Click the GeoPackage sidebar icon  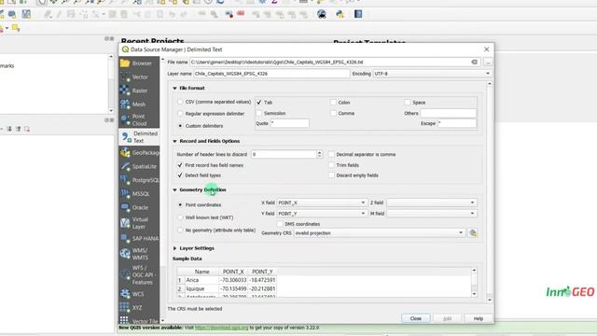point(125,153)
